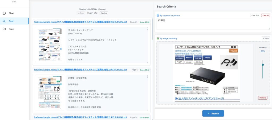This screenshot has width=272, height=120.
Task: Click the keyword or phrase section icon
Action: (158, 16)
